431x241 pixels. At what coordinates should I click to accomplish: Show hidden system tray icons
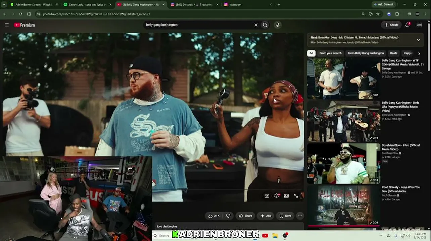[x=381, y=236]
